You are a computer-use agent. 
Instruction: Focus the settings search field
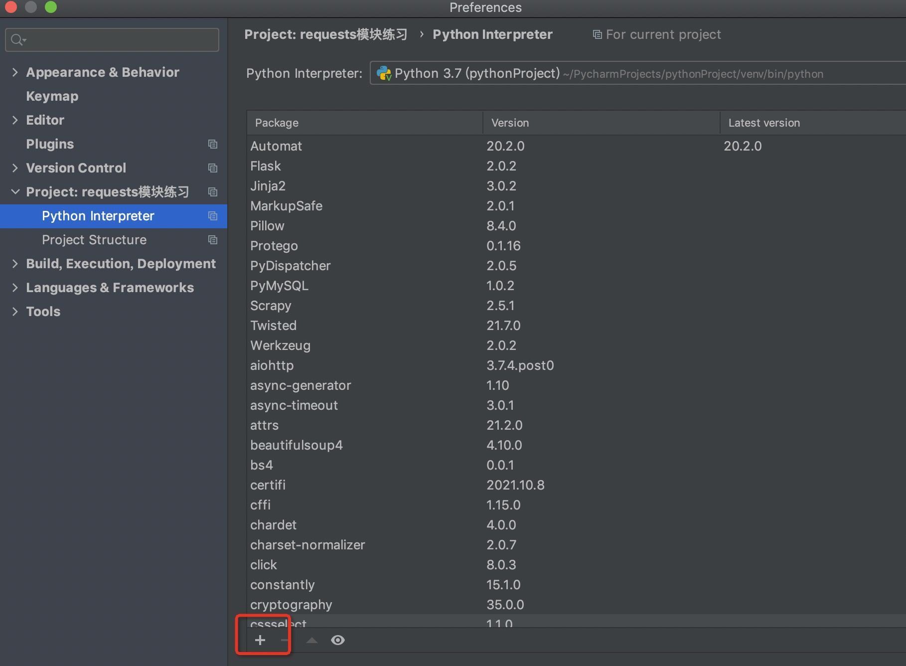pyautogui.click(x=120, y=40)
